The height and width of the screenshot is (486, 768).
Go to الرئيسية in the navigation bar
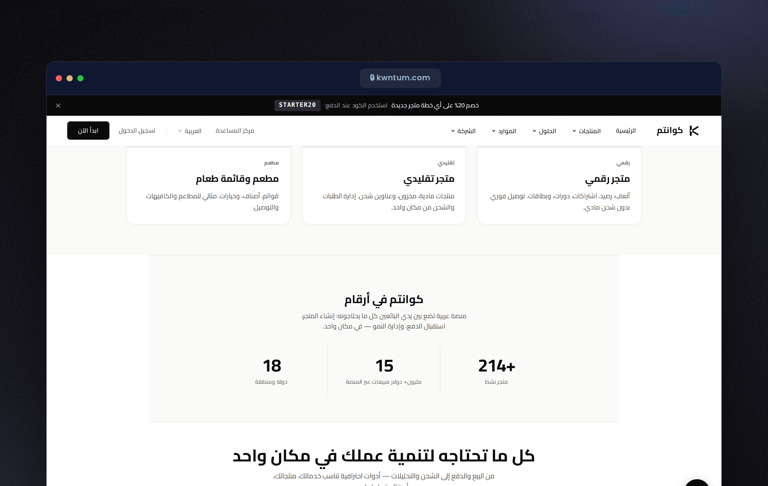pyautogui.click(x=626, y=131)
